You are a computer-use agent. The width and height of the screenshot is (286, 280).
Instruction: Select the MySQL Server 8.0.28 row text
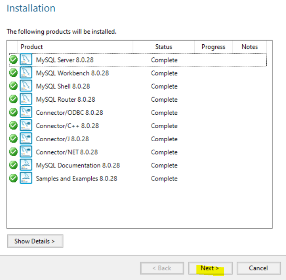point(65,60)
